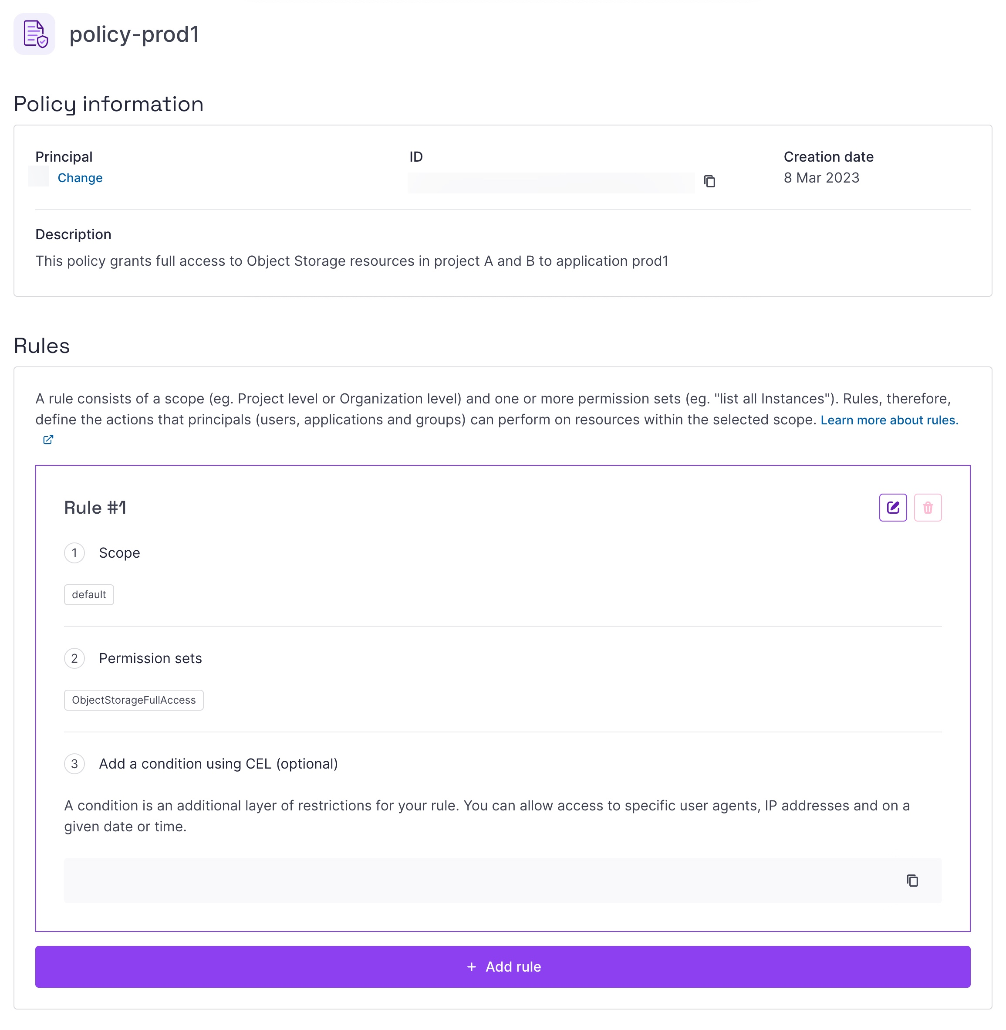The width and height of the screenshot is (1006, 1030).
Task: Click the policy document shield icon
Action: 34,34
